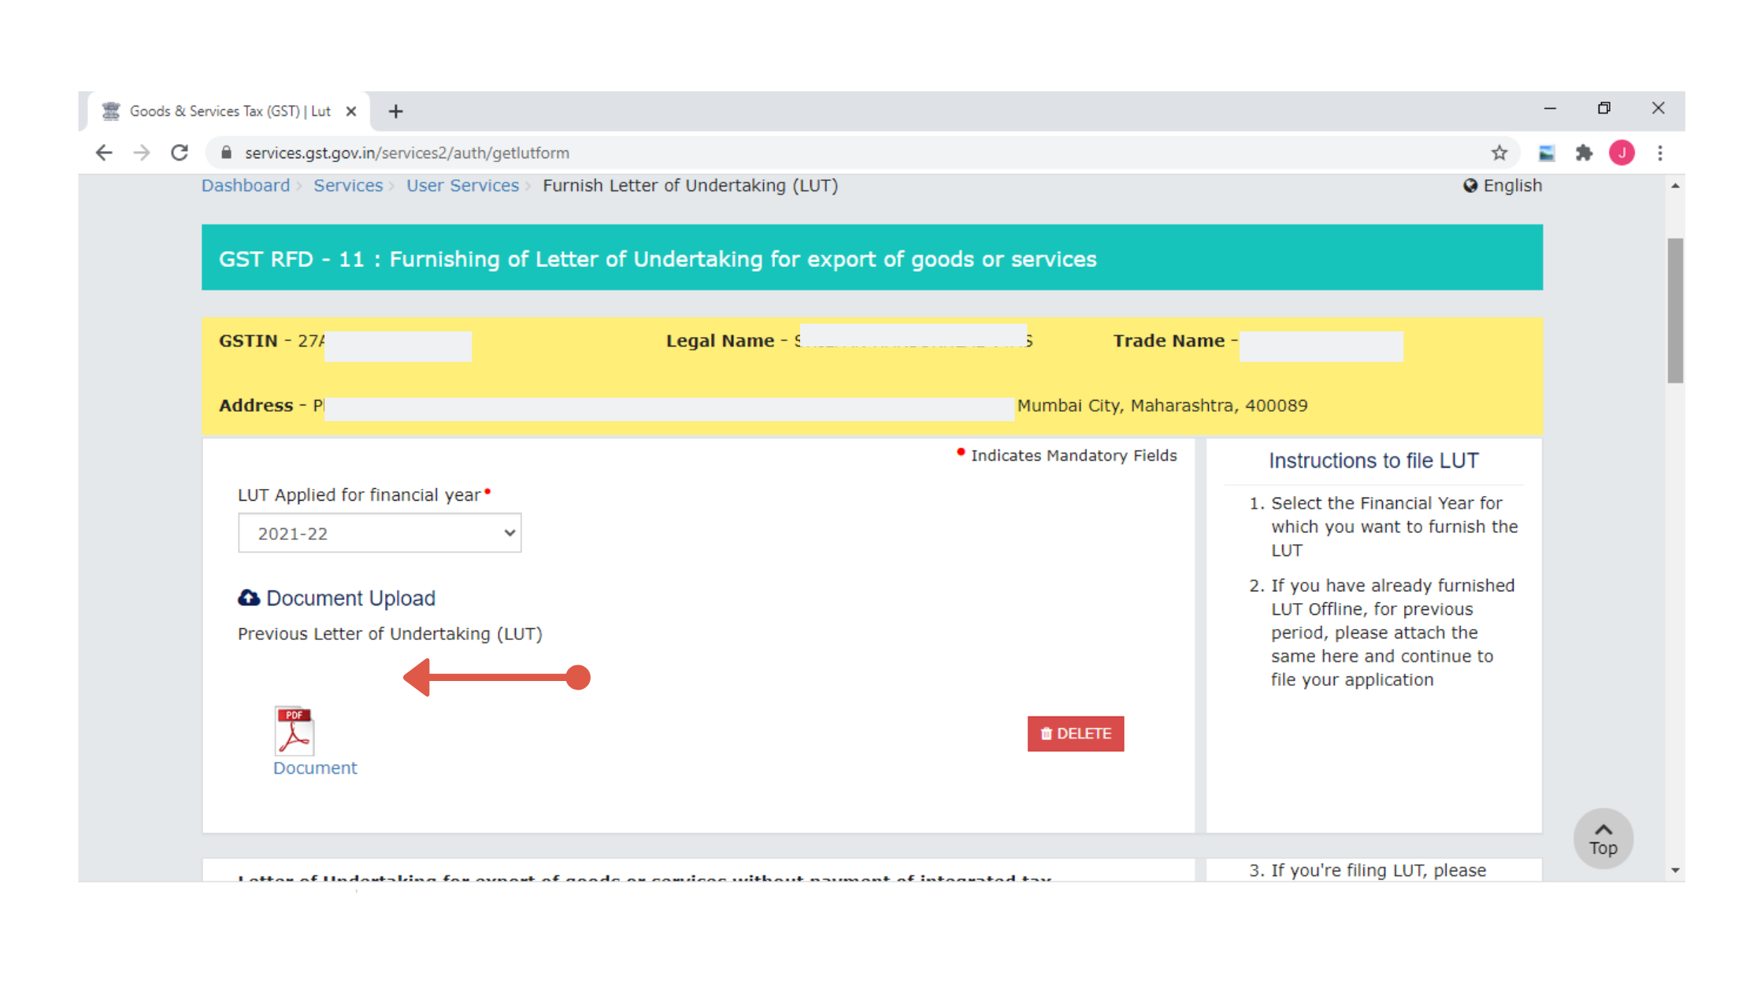The width and height of the screenshot is (1764, 992).
Task: Click the scrollbar down arrow
Action: [x=1675, y=870]
